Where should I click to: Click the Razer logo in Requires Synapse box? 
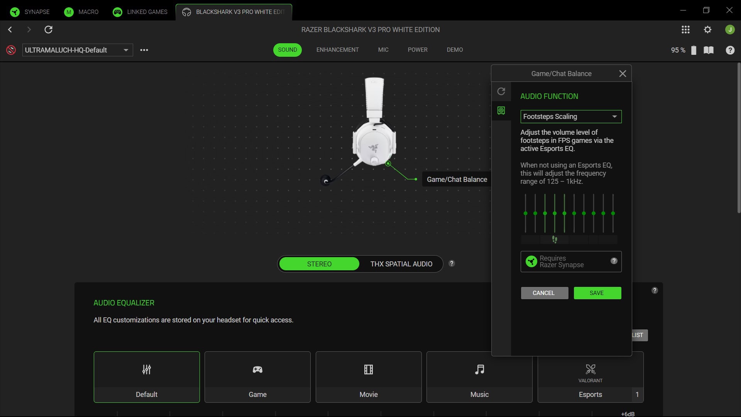tap(531, 261)
